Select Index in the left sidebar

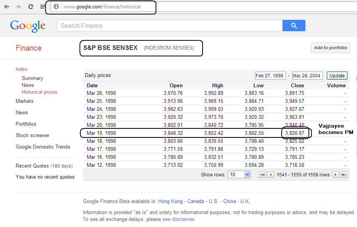click(21, 69)
